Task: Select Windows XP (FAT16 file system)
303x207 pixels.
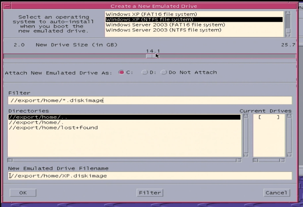Action: [x=194, y=14]
